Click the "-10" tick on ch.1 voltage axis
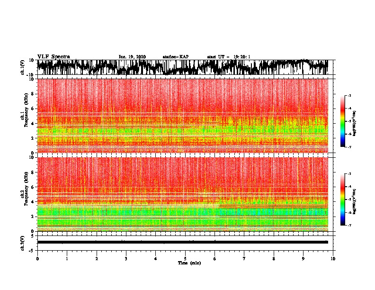The image size is (375, 290). coord(31,75)
